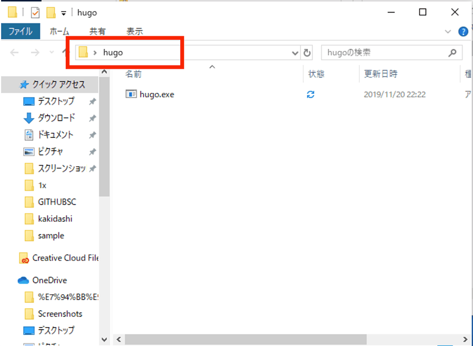This screenshot has height=346, width=473.
Task: Open ドキュメント in quick access
Action: [56, 135]
